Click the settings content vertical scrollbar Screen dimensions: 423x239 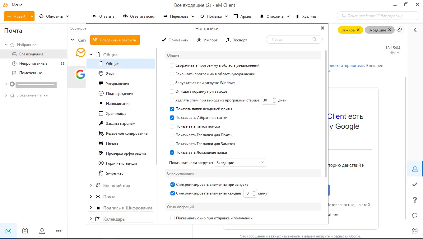pos(326,113)
